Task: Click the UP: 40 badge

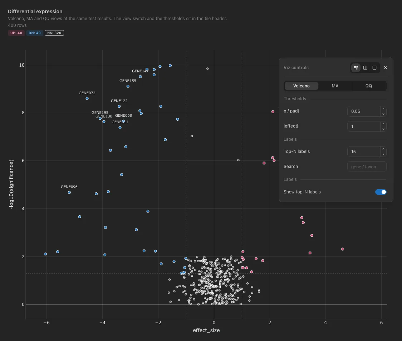Action: [x=16, y=33]
